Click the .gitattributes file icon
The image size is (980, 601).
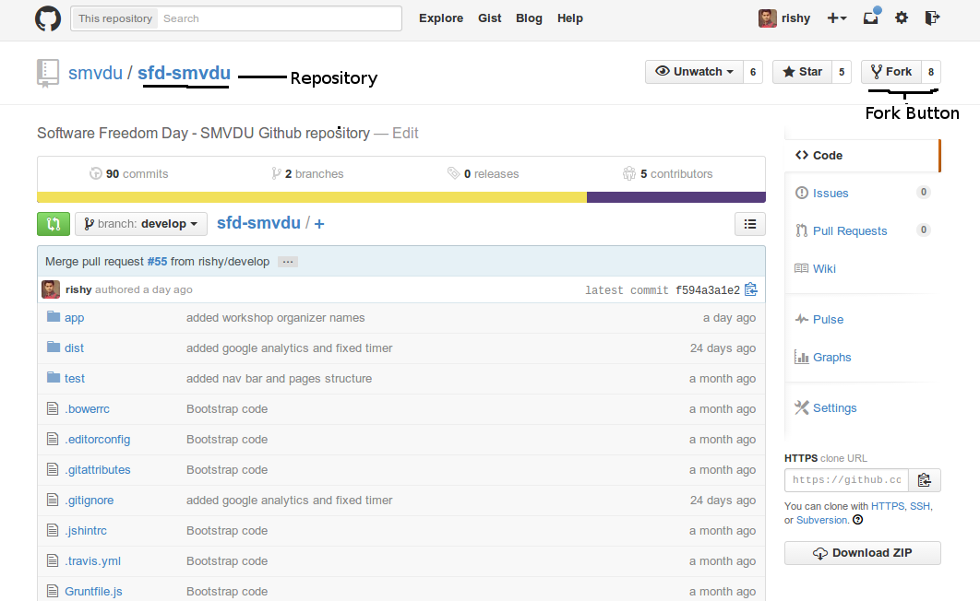[53, 469]
